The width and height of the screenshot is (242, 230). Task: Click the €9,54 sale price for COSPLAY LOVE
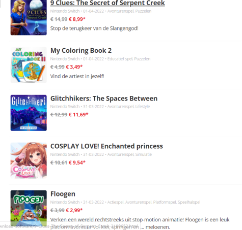[77, 162]
